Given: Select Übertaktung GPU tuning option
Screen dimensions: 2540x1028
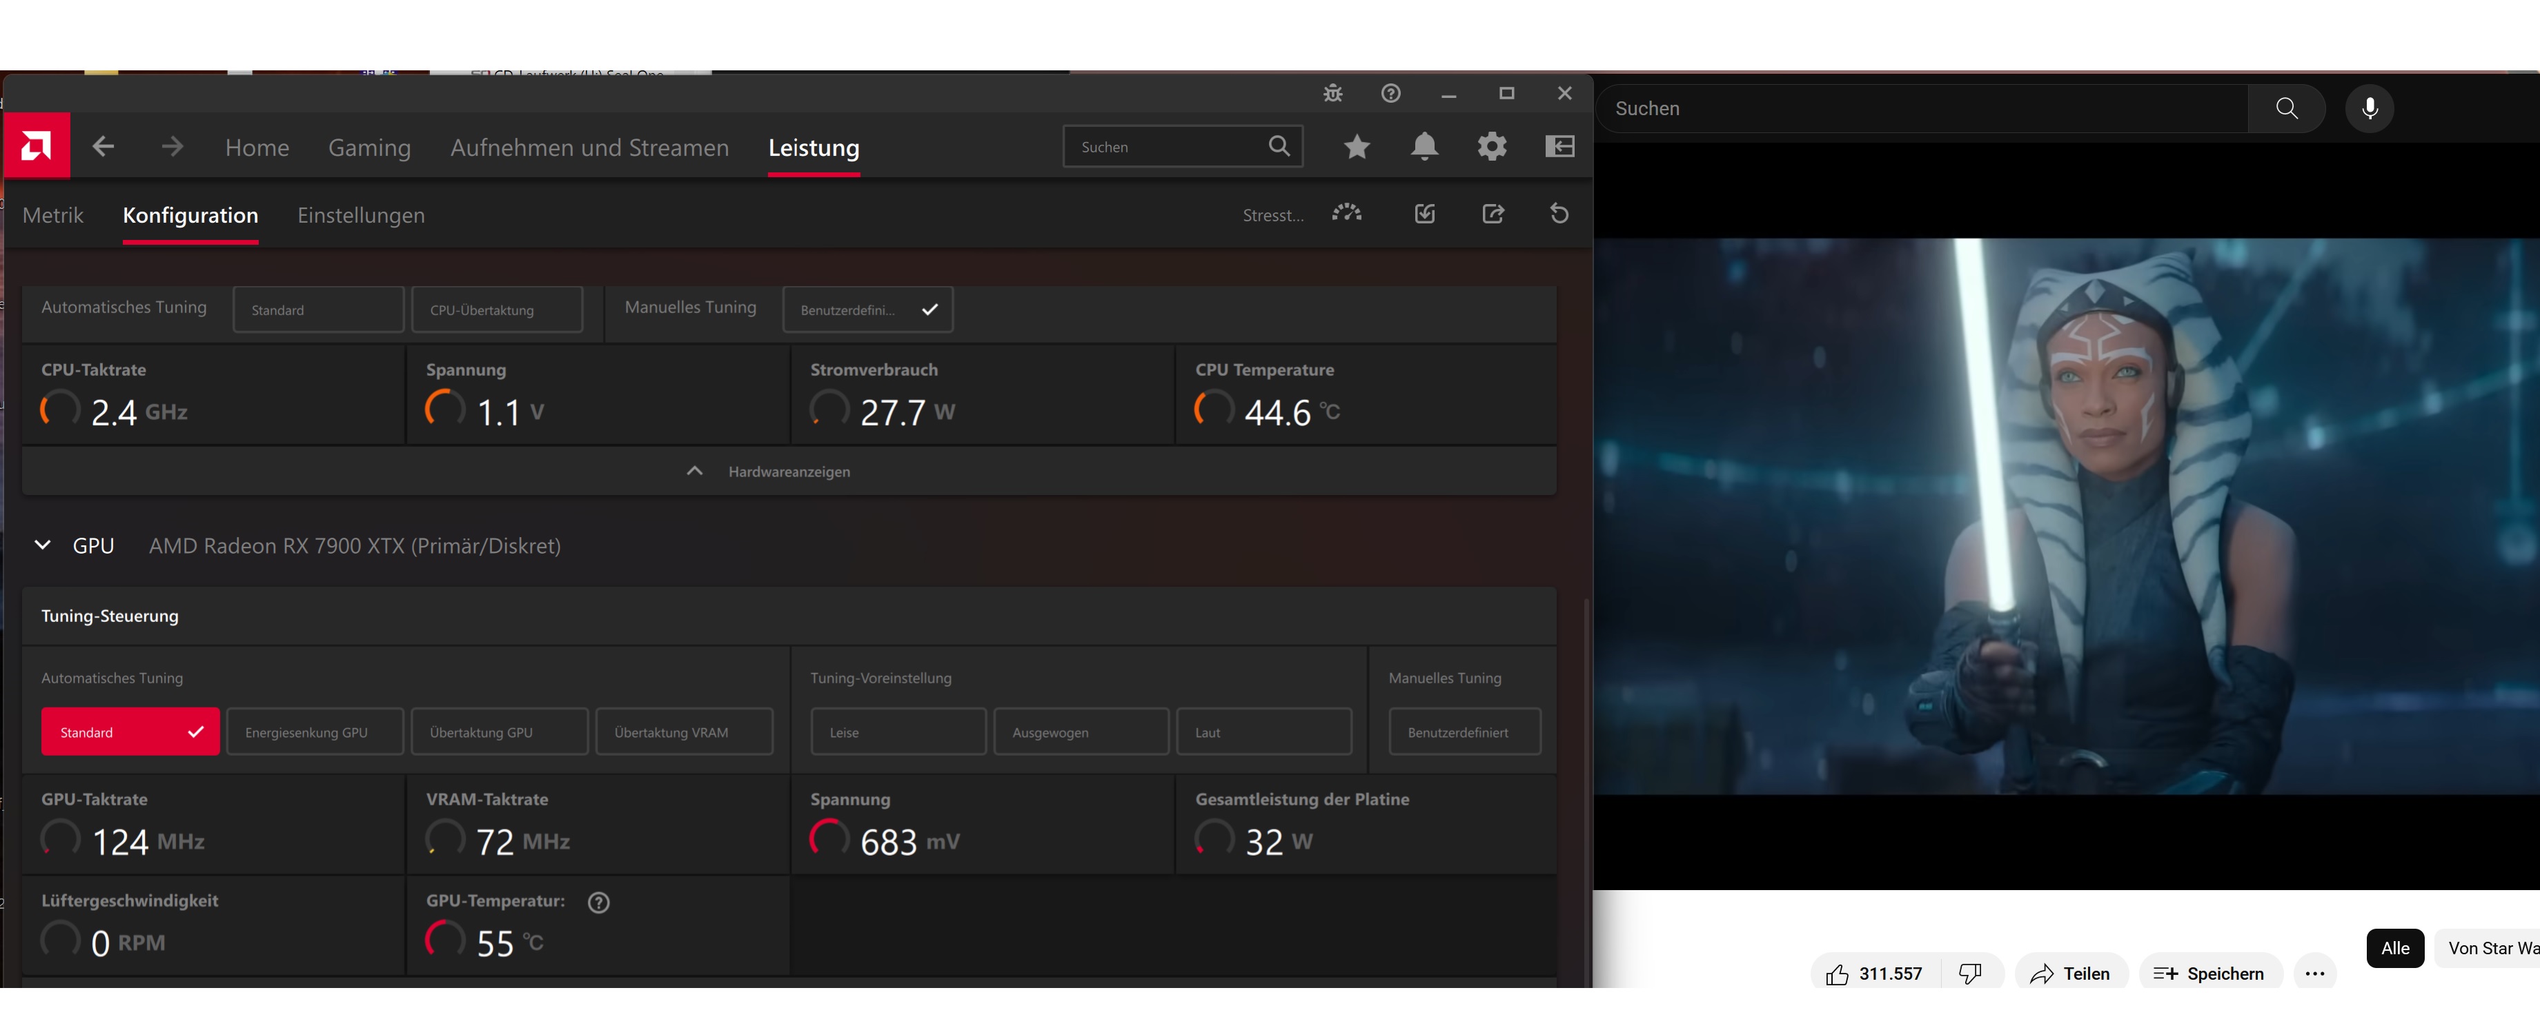Looking at the screenshot, I should 499,732.
